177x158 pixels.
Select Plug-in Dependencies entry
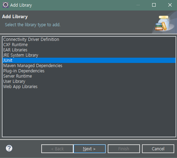89,71
